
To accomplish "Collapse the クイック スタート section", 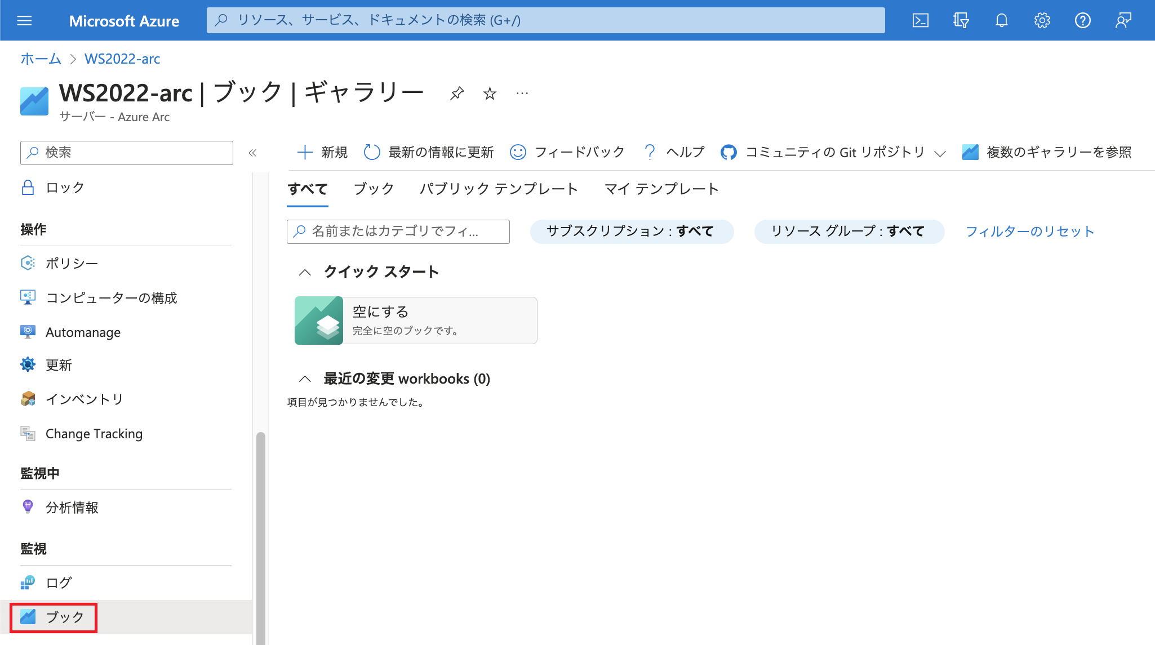I will [x=305, y=273].
